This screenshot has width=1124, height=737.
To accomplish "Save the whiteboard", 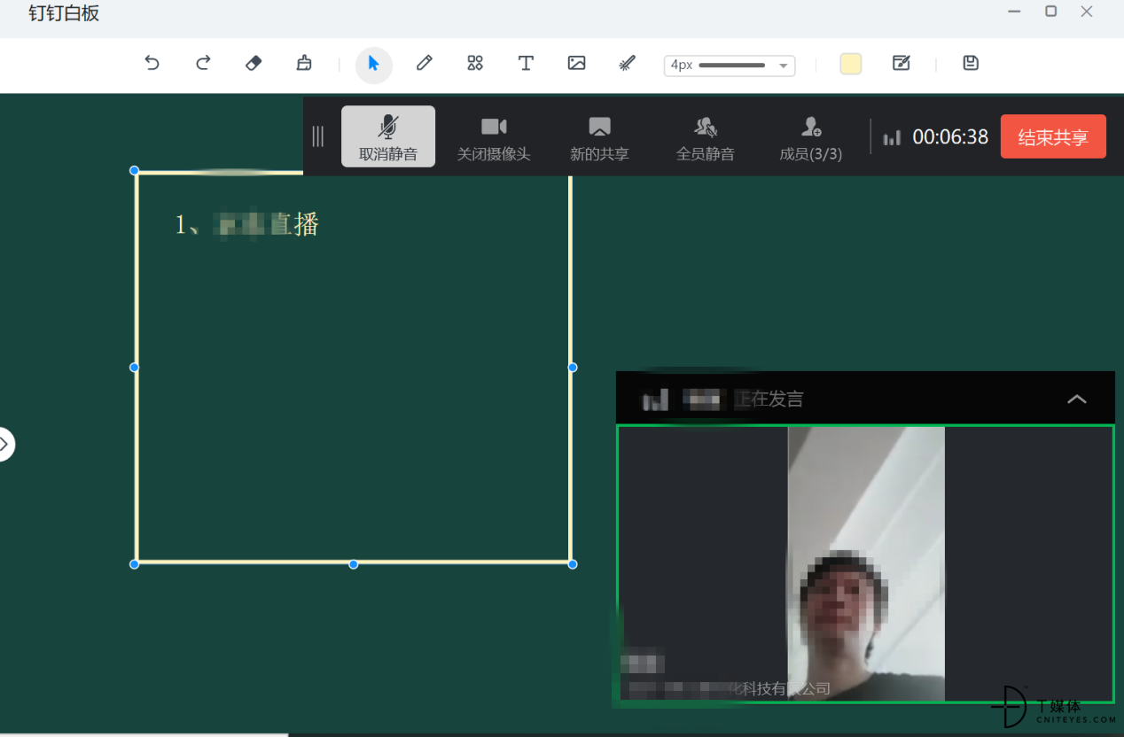I will pyautogui.click(x=971, y=63).
